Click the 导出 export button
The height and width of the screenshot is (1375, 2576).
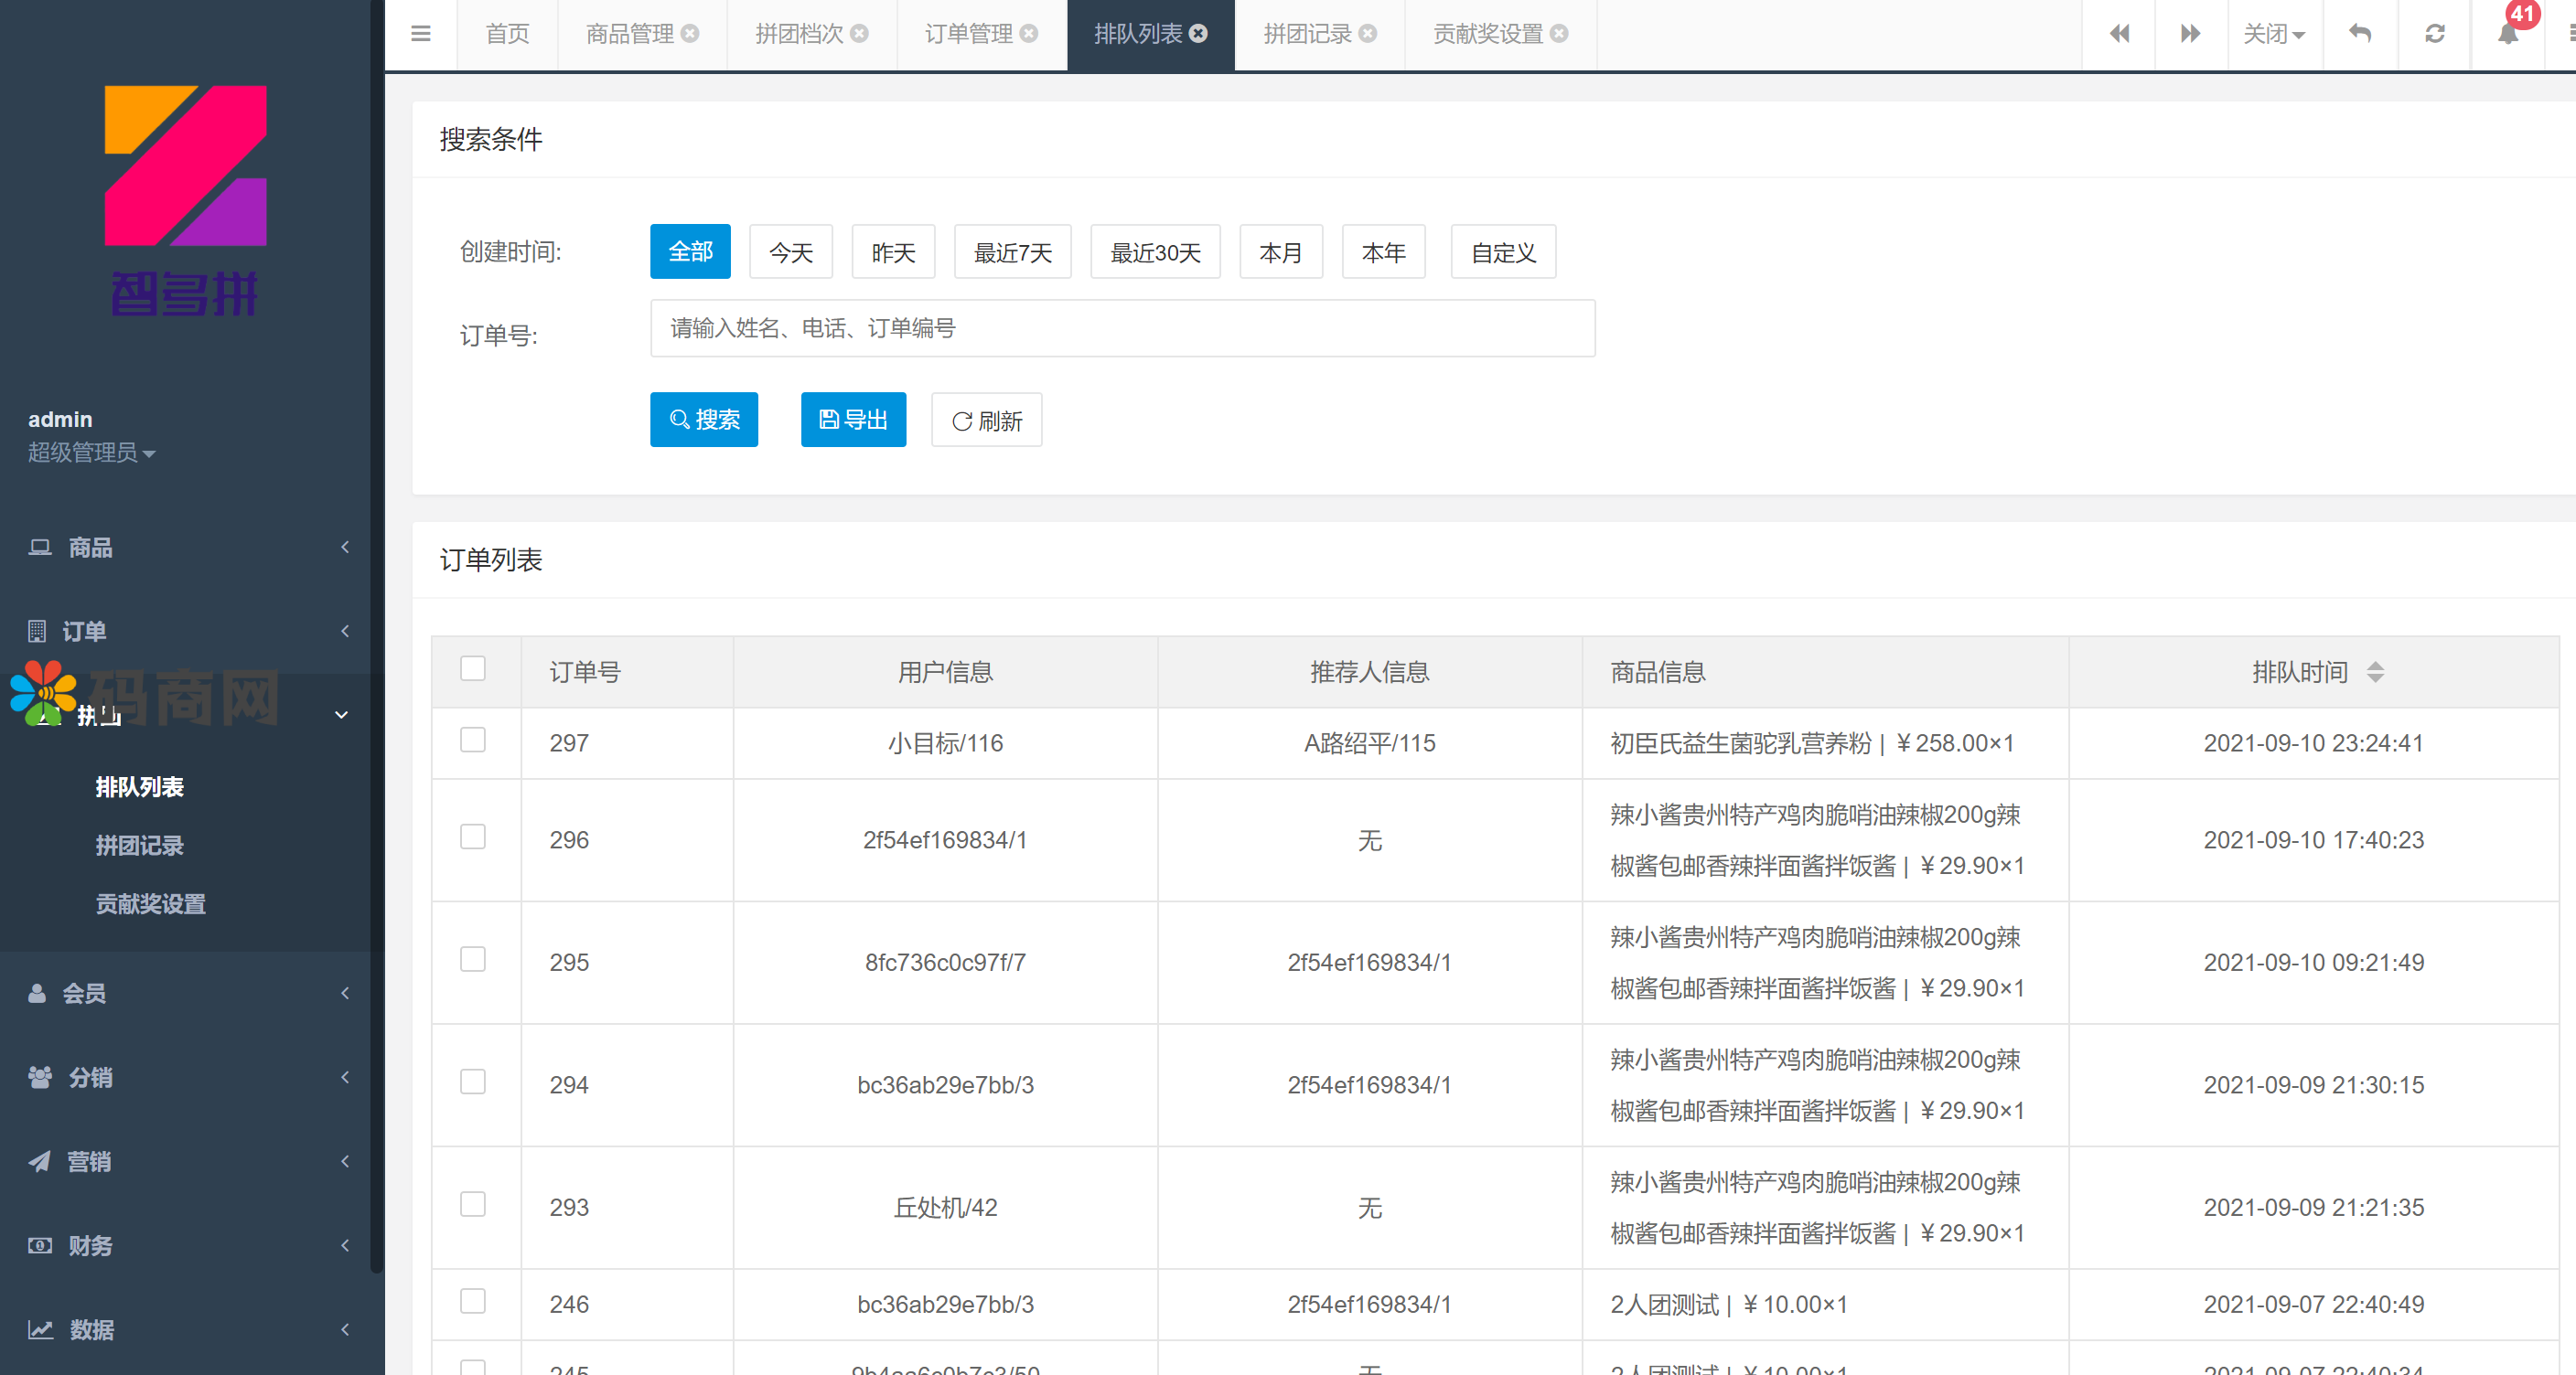coord(853,420)
